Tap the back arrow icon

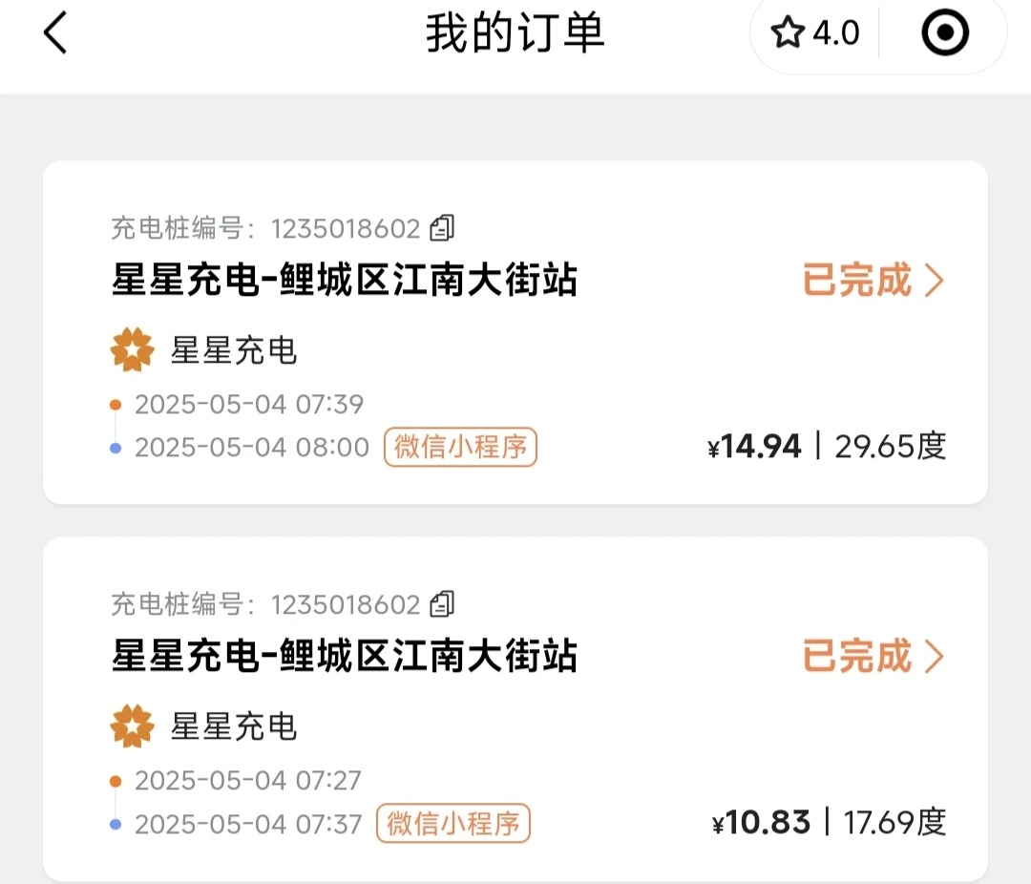click(x=55, y=32)
